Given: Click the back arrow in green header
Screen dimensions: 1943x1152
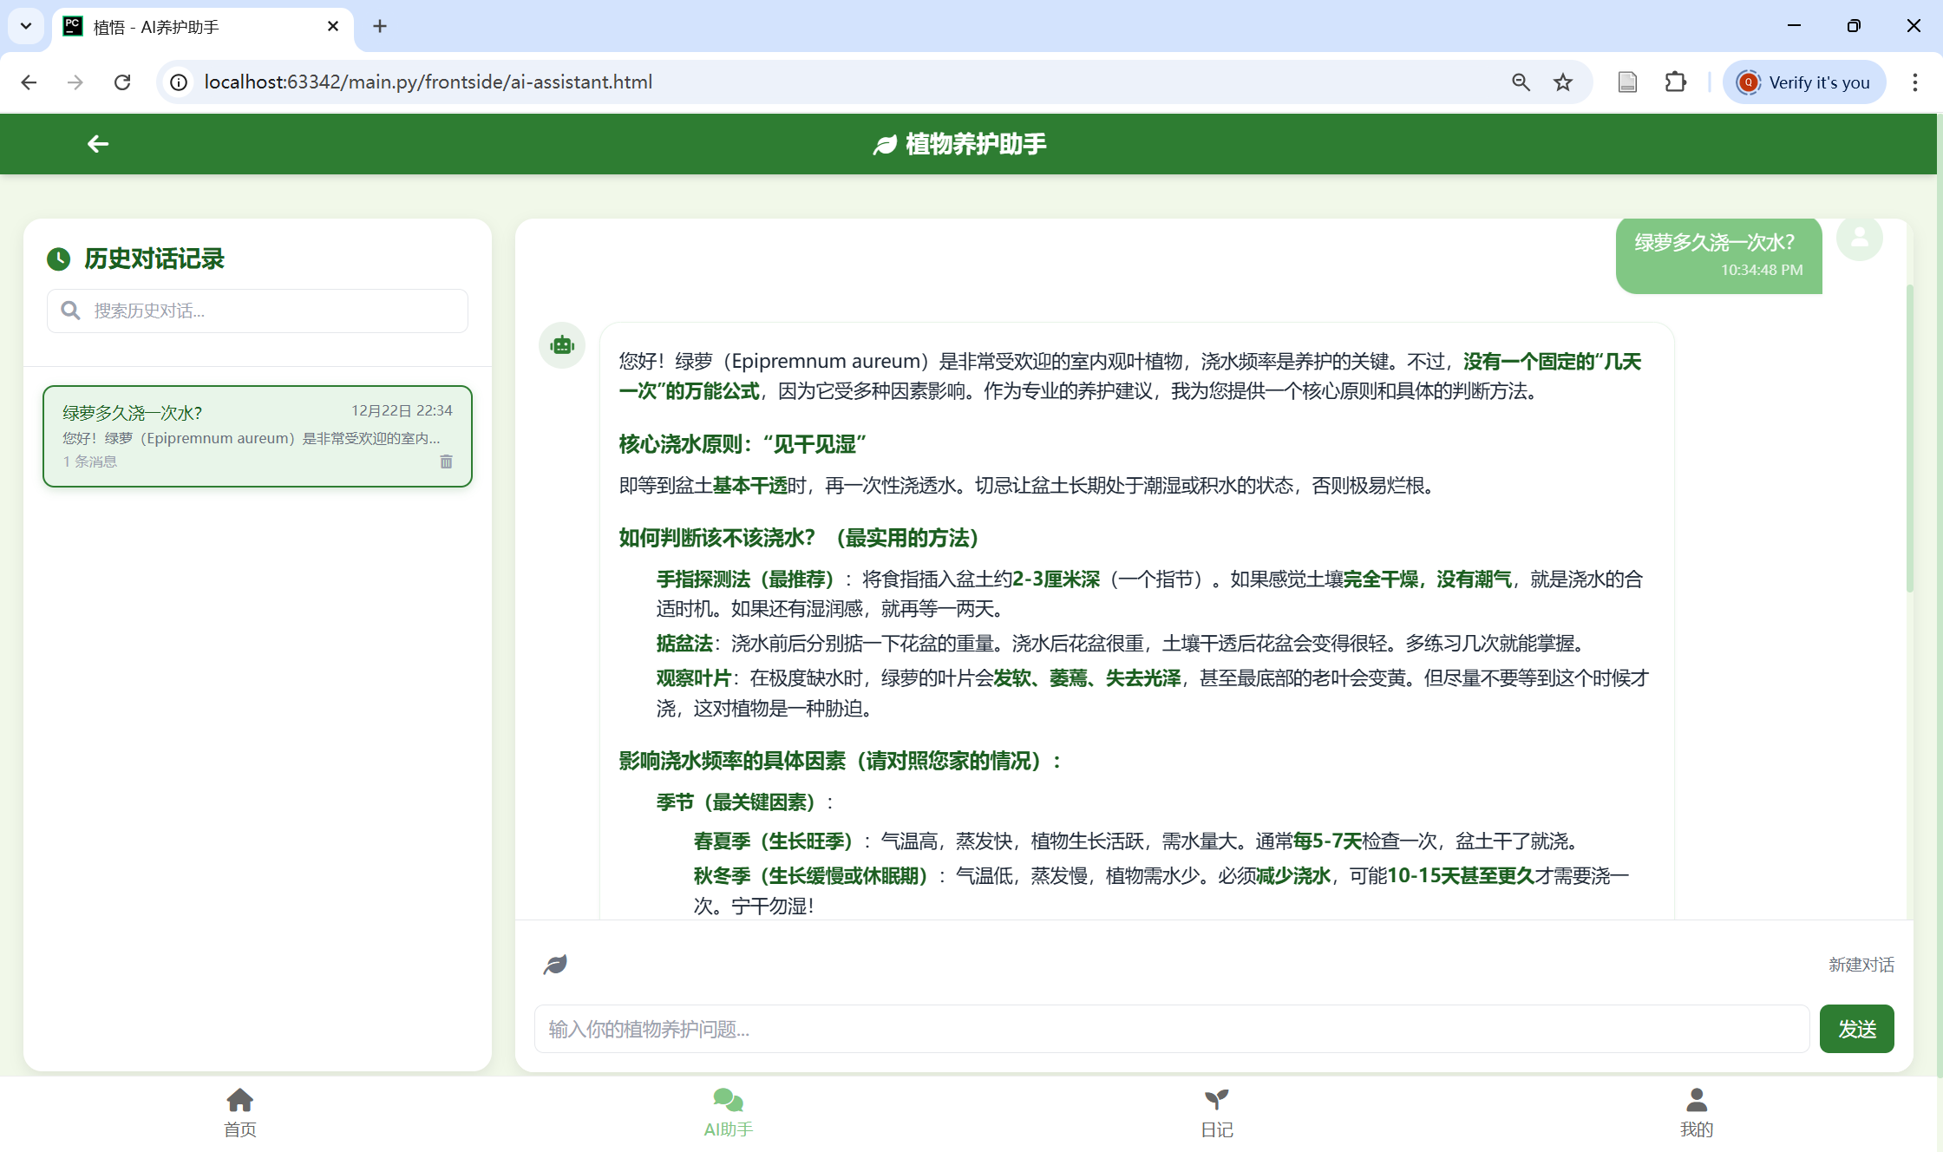Looking at the screenshot, I should click(x=98, y=144).
